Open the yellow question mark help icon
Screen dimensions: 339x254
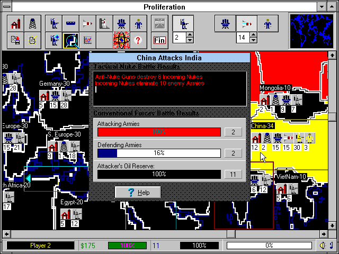(x=138, y=40)
